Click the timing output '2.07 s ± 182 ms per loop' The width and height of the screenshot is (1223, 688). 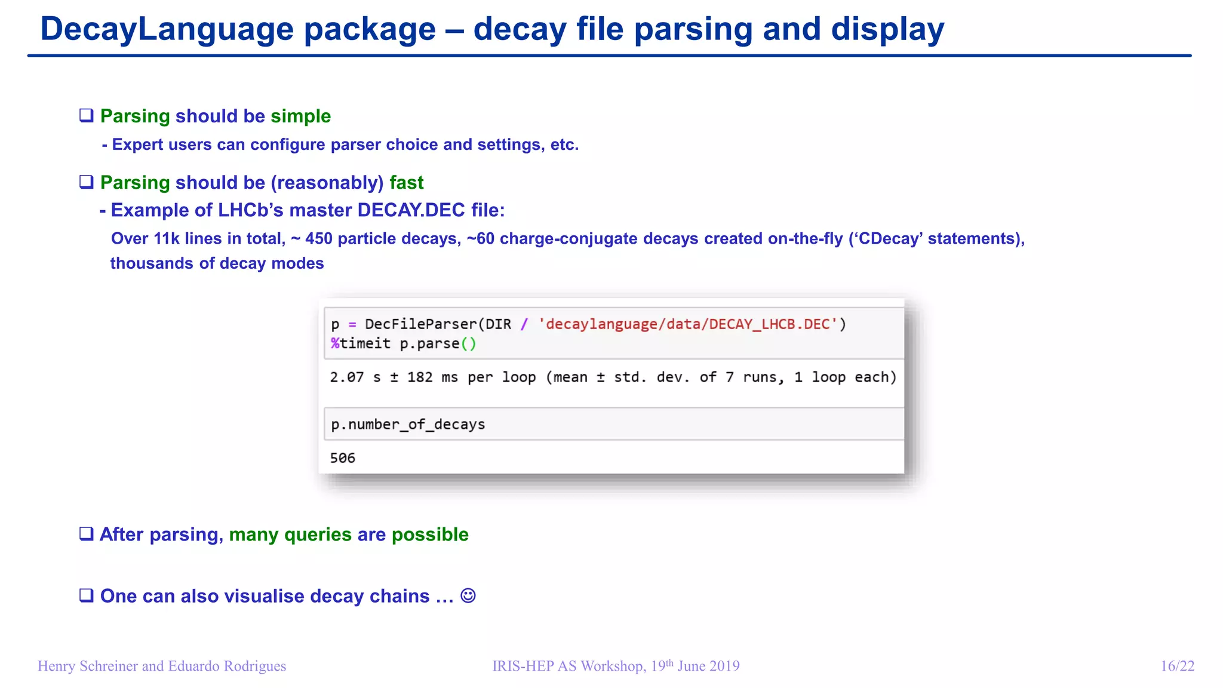click(613, 377)
